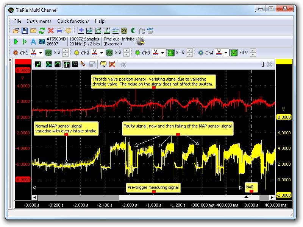Image resolution: width=303 pixels, height=227 pixels.
Task: Click the Open file folder icon
Action: (16, 31)
